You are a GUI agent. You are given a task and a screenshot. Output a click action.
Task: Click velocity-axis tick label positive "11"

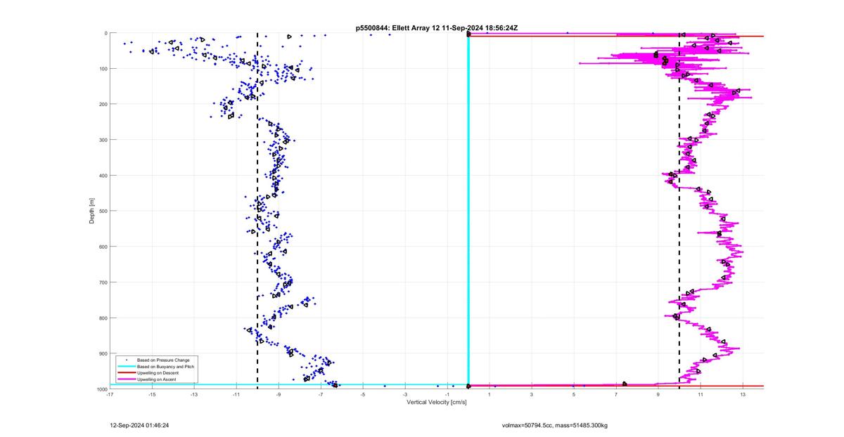coord(701,394)
